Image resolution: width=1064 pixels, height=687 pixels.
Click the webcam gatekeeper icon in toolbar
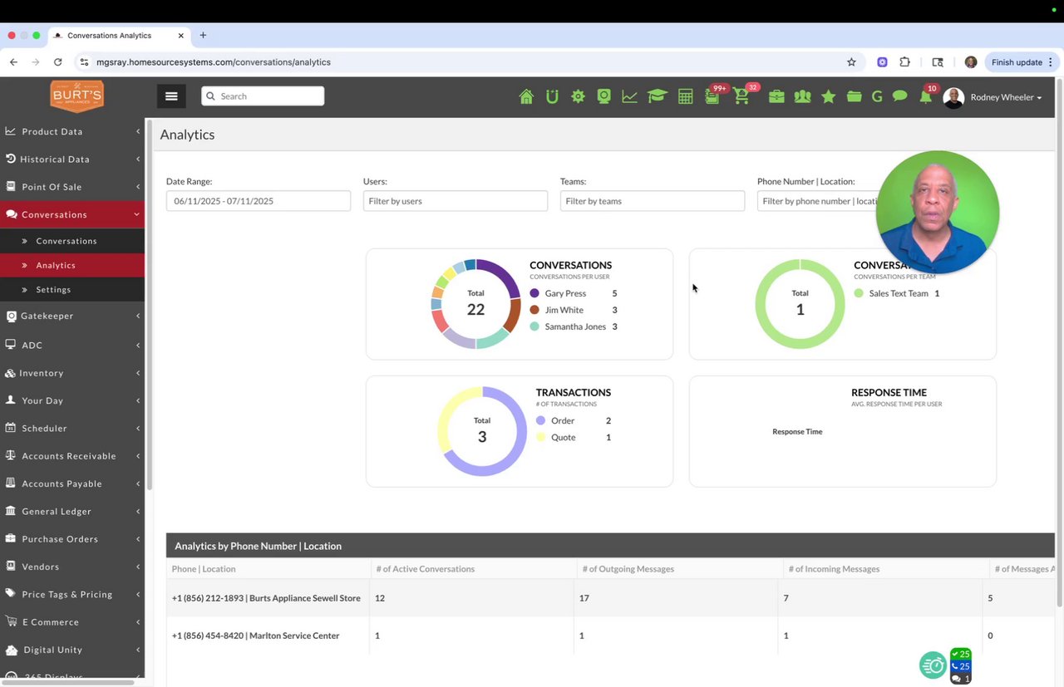(x=604, y=96)
